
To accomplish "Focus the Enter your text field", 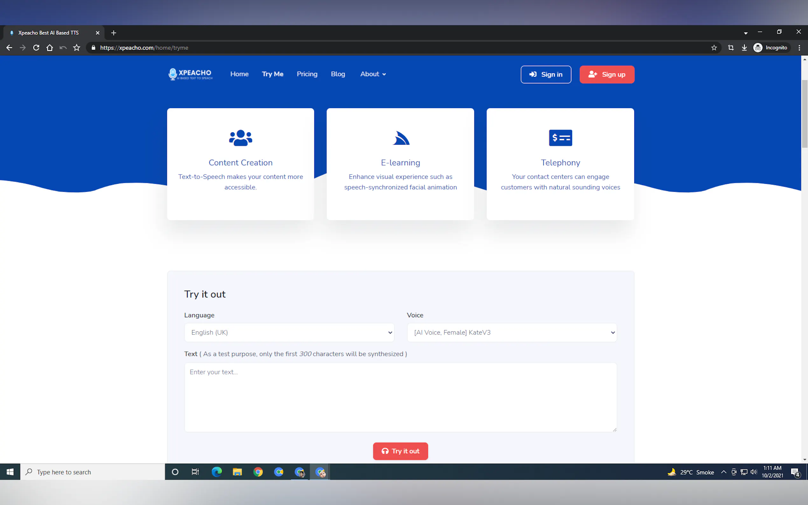I will click(x=400, y=397).
